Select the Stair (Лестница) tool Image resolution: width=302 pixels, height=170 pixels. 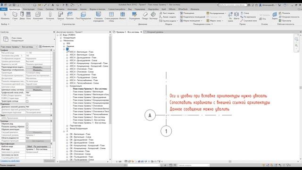(153, 16)
